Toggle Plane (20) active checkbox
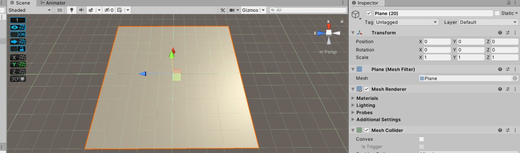This screenshot has height=153, width=520. pos(369,13)
